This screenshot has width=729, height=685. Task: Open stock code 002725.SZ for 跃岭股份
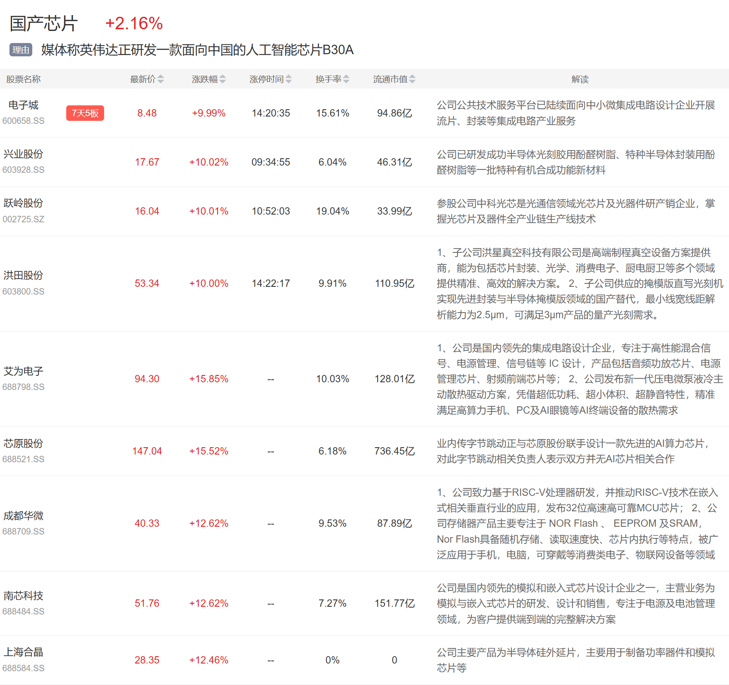click(23, 219)
